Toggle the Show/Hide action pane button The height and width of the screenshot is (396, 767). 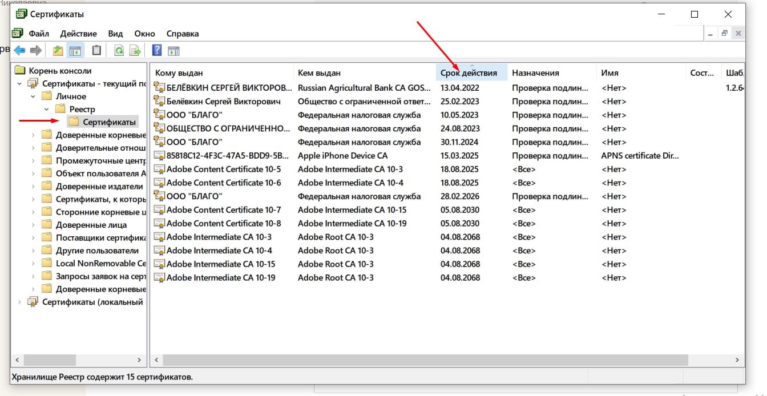tap(173, 51)
